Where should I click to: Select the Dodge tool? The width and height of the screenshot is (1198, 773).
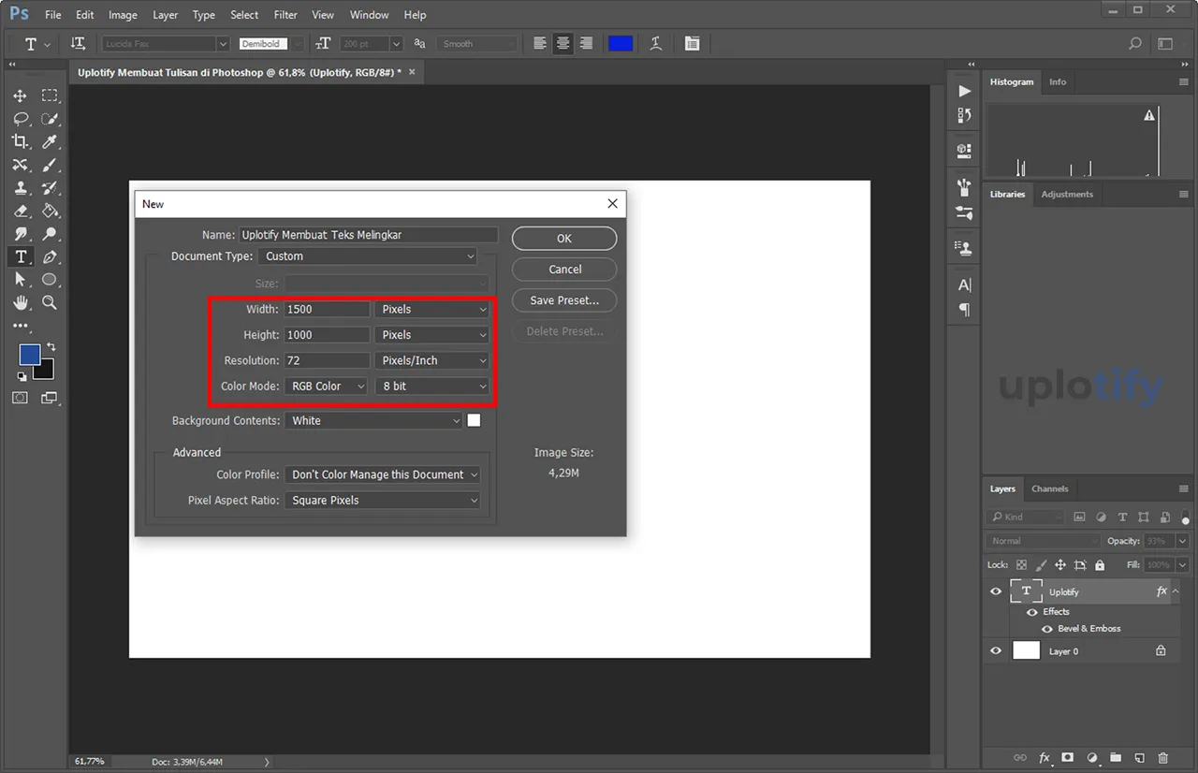[x=50, y=233]
